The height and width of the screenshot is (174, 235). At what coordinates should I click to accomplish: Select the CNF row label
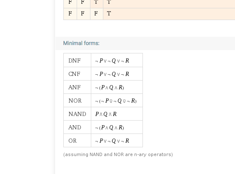pos(74,74)
